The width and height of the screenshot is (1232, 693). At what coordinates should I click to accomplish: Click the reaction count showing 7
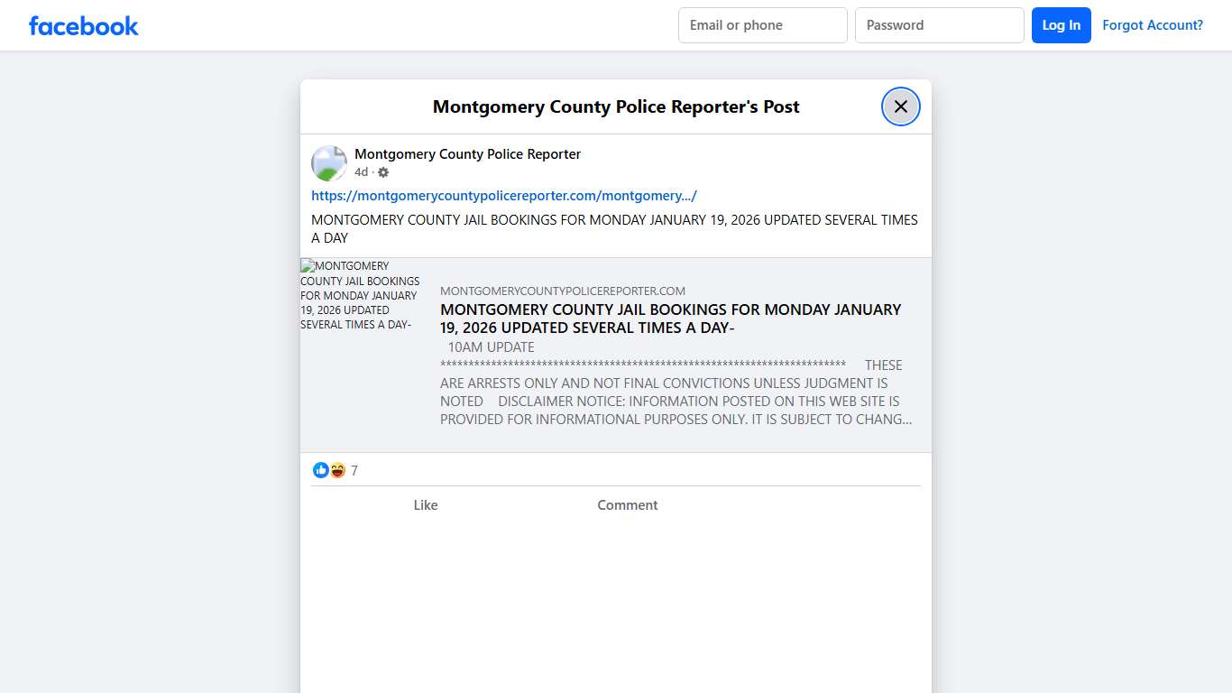click(x=354, y=470)
